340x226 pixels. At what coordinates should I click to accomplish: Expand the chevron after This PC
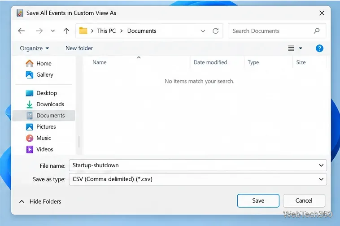click(x=122, y=31)
